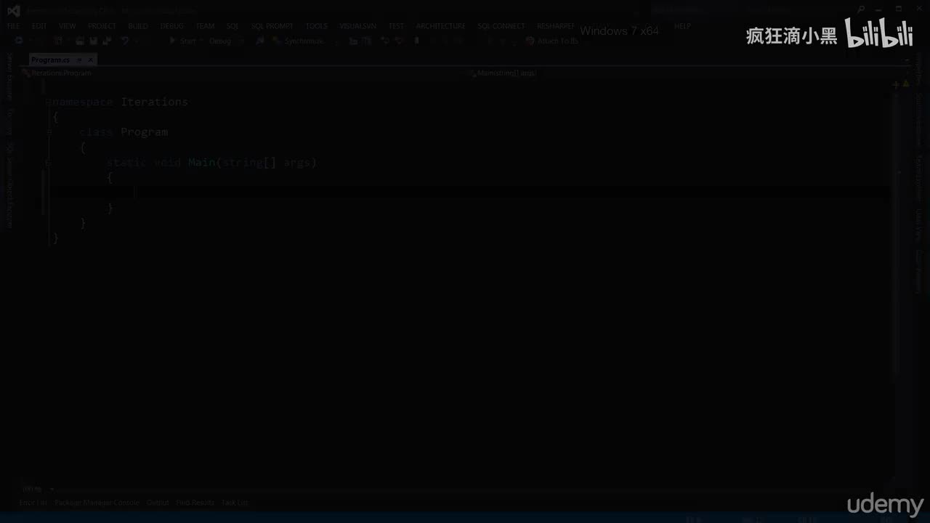Collapse the class Program block
This screenshot has width=930, height=523.
48,132
